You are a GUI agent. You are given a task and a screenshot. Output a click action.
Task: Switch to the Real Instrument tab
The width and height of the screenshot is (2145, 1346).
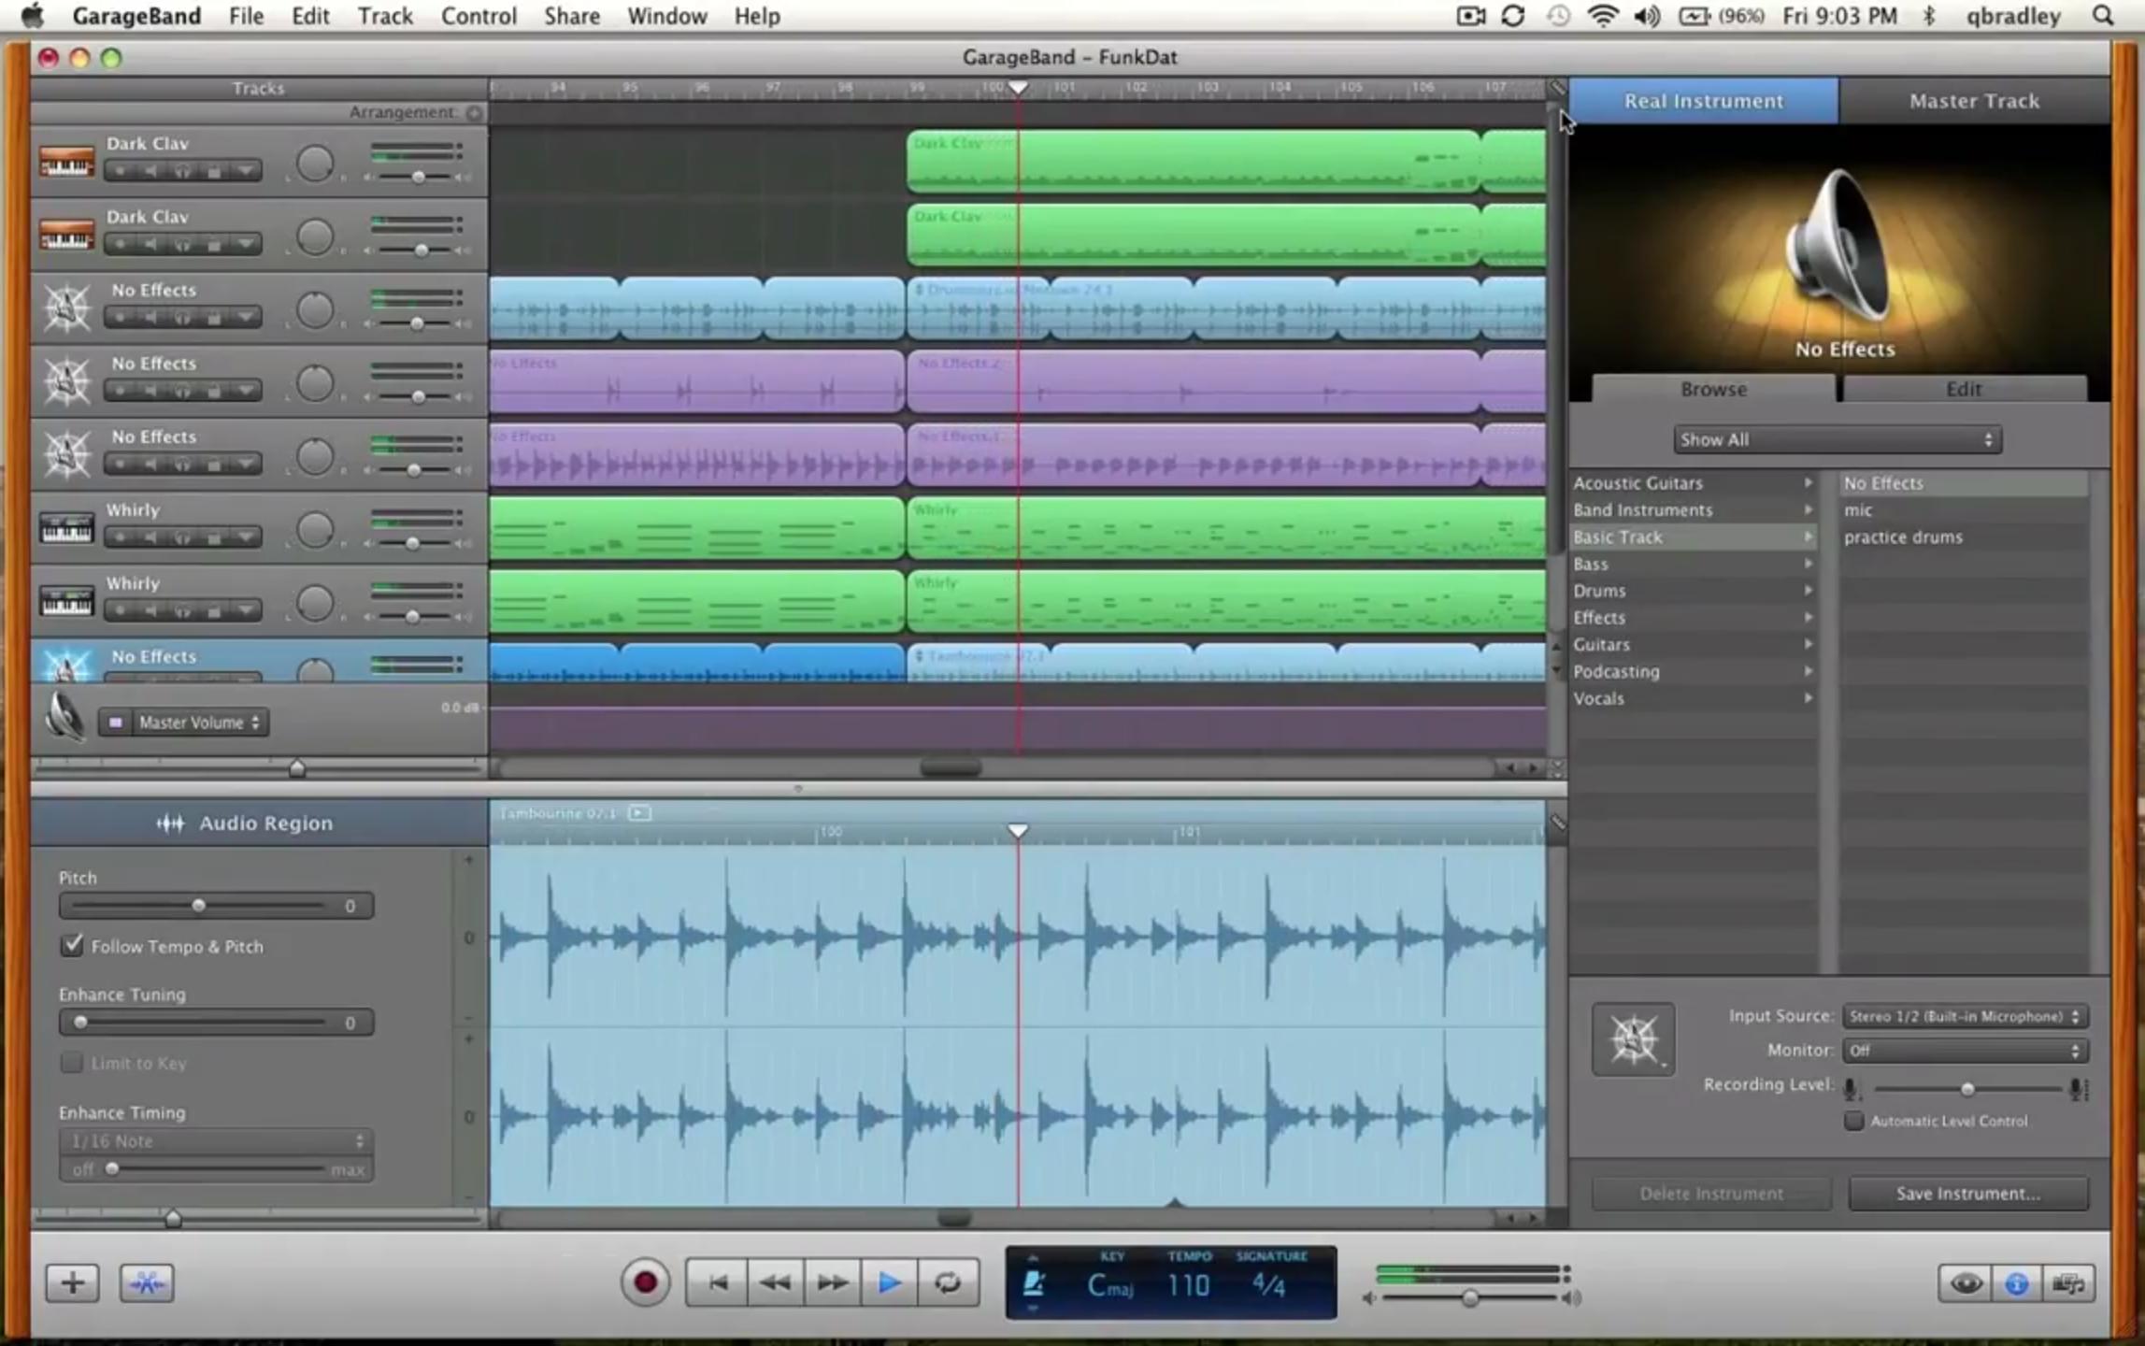[x=1703, y=101]
